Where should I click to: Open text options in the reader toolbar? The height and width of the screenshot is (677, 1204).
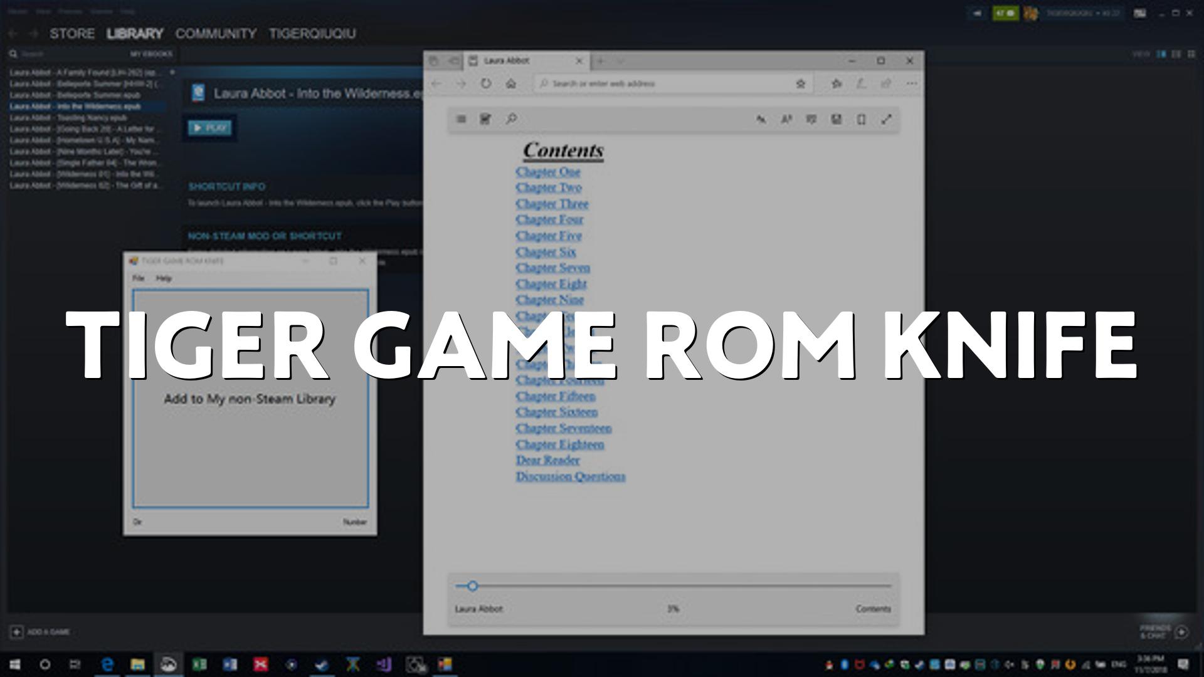[x=761, y=119]
